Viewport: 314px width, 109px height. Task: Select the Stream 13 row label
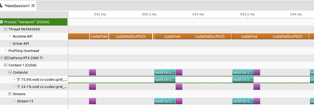[x=25, y=101]
